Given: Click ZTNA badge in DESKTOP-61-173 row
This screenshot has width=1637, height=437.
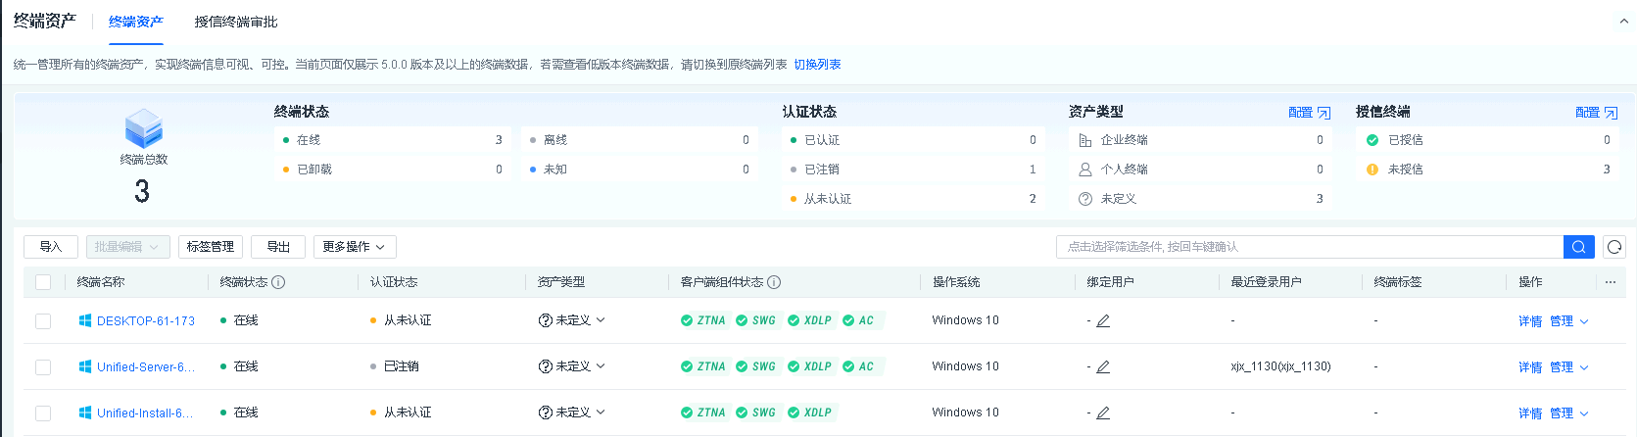Looking at the screenshot, I should pyautogui.click(x=703, y=320).
